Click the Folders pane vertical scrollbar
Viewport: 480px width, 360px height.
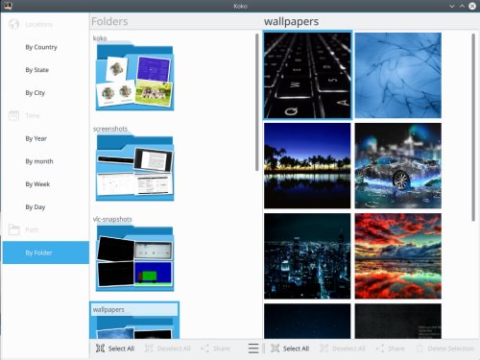[257, 102]
